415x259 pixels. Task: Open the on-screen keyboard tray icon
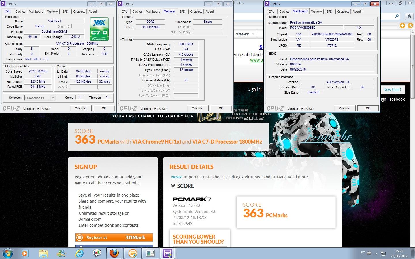[x=369, y=253]
